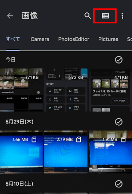Select all images under 今日

[119, 60]
